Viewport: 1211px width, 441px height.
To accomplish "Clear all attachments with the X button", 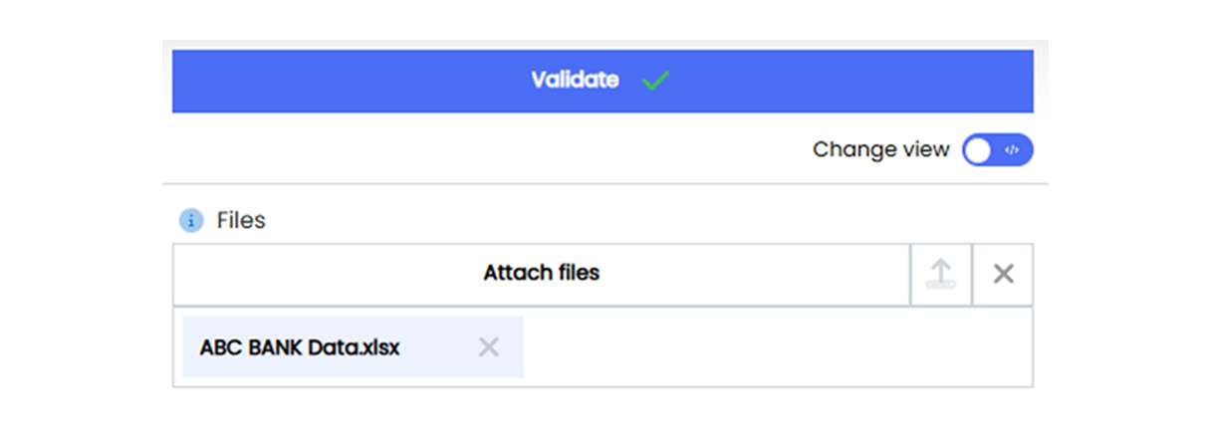I will pos(1003,274).
